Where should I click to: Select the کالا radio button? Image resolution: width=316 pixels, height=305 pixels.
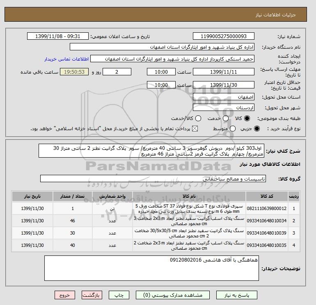coord(247,118)
